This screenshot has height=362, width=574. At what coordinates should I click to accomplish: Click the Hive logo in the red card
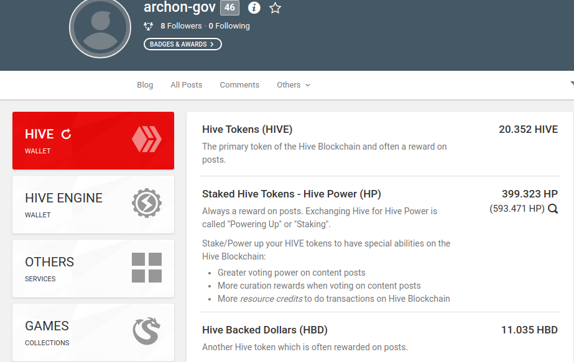146,139
